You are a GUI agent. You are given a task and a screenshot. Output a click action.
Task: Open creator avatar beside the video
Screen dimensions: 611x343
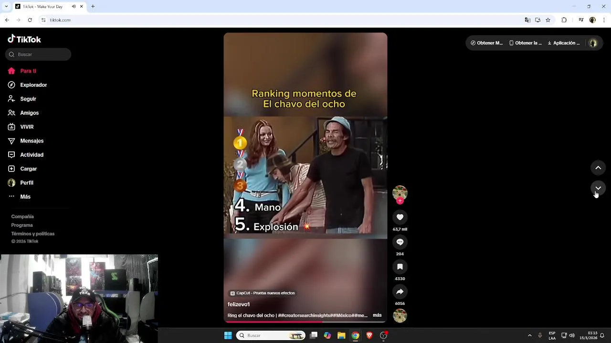point(400,192)
